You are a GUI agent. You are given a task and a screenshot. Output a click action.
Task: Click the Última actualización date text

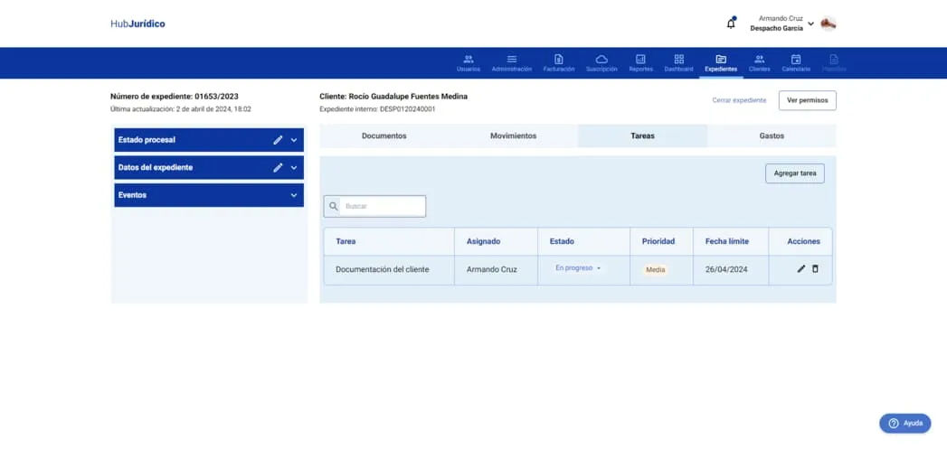point(181,109)
